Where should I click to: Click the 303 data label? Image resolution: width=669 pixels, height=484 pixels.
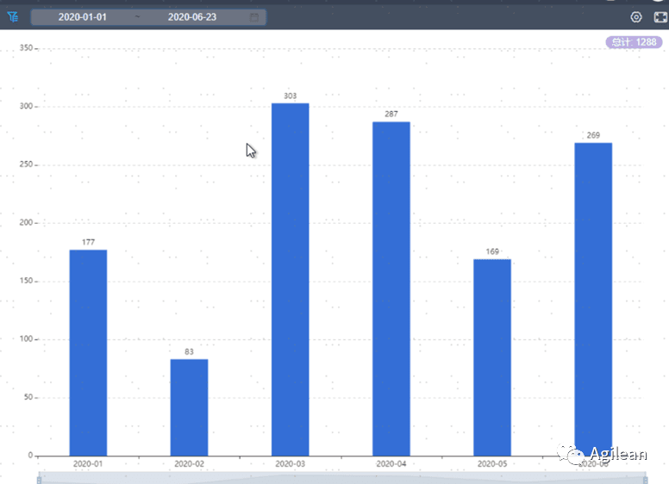[x=291, y=96]
